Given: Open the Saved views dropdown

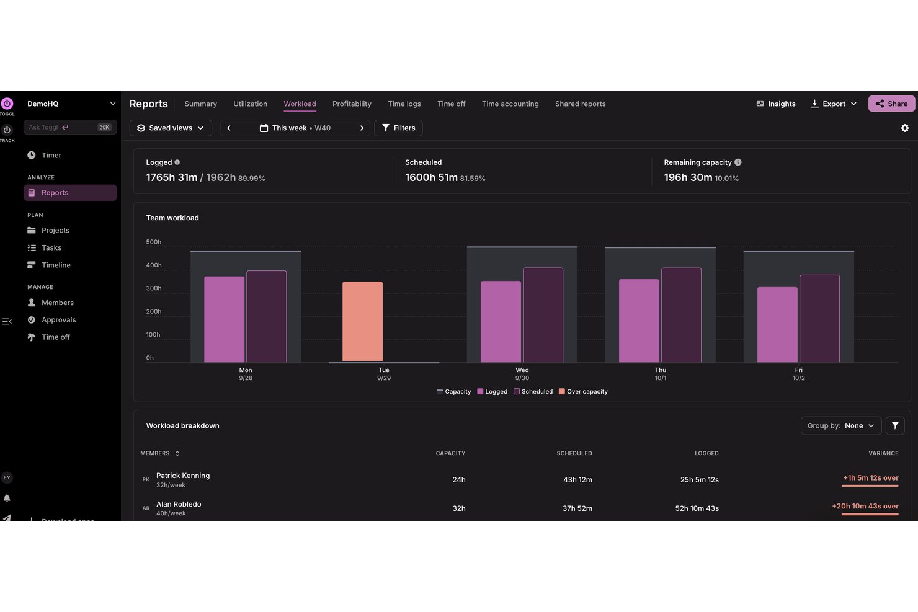Looking at the screenshot, I should click(x=171, y=128).
